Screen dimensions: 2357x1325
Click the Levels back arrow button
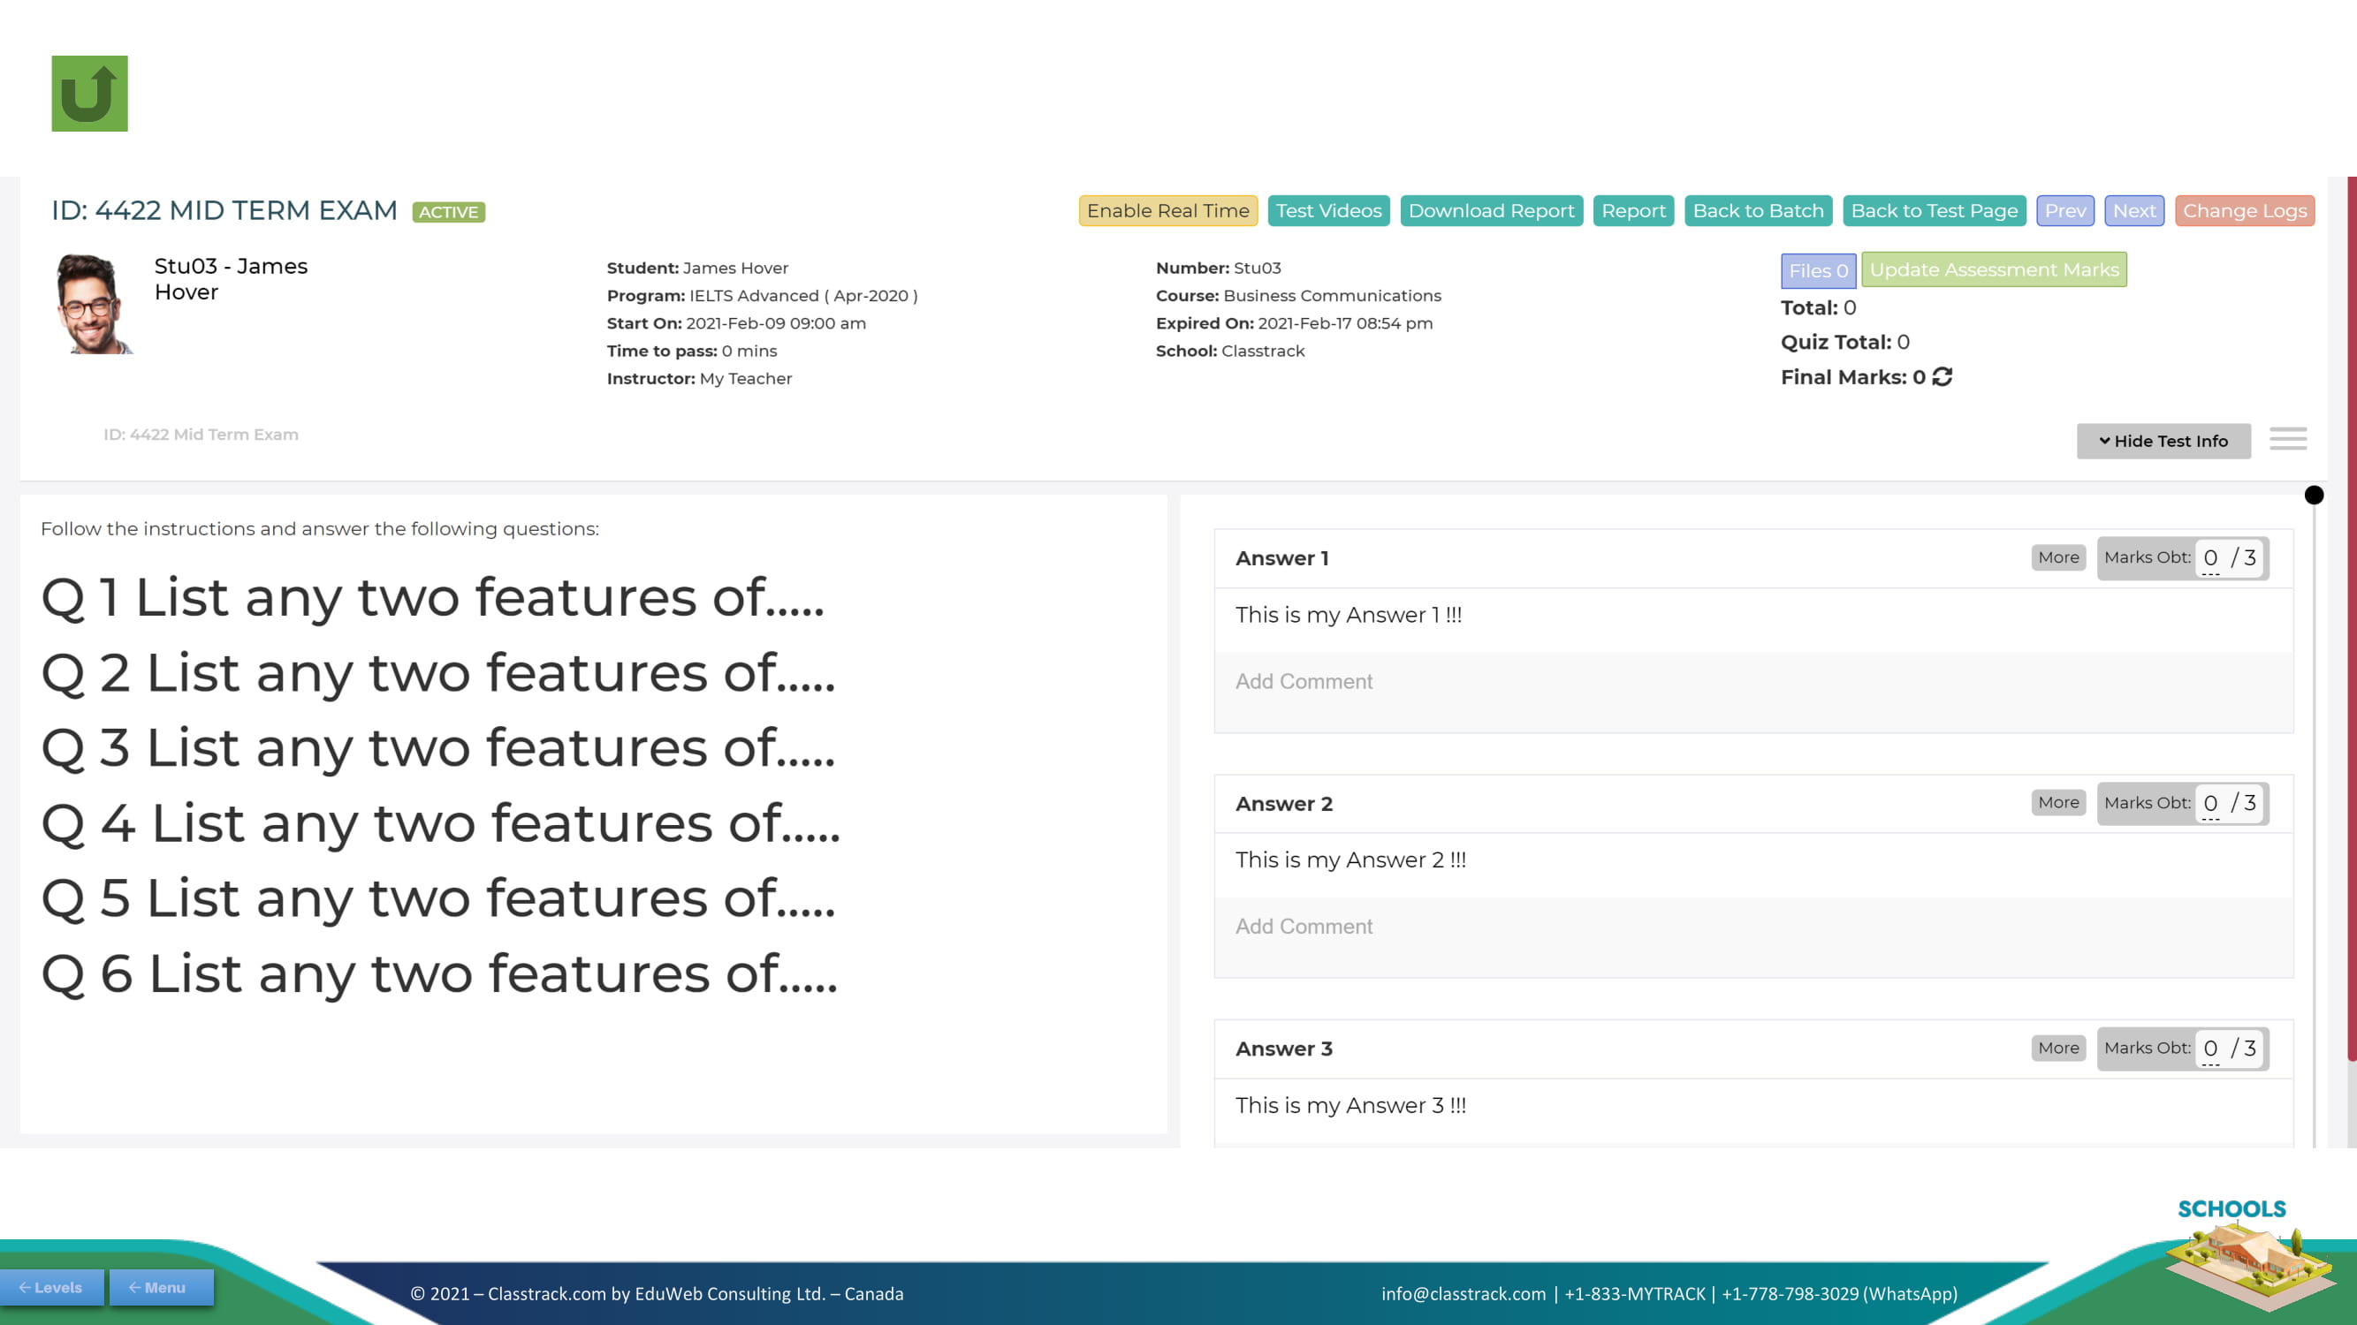pyautogui.click(x=51, y=1287)
